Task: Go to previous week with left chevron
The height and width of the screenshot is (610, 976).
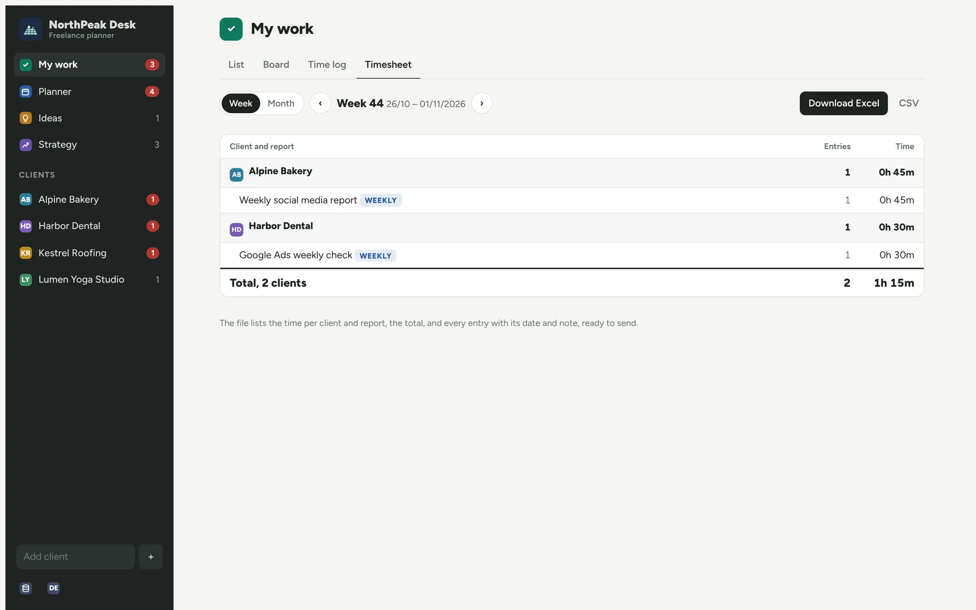Action: click(321, 103)
